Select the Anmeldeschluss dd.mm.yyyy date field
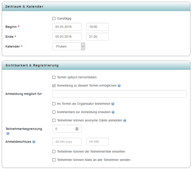 pos(67,142)
